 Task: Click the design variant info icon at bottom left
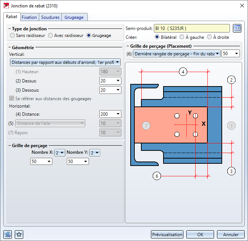pyautogui.click(x=8, y=234)
